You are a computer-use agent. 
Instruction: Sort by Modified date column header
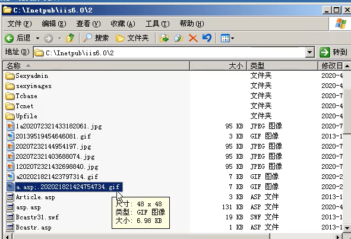tap(331, 66)
